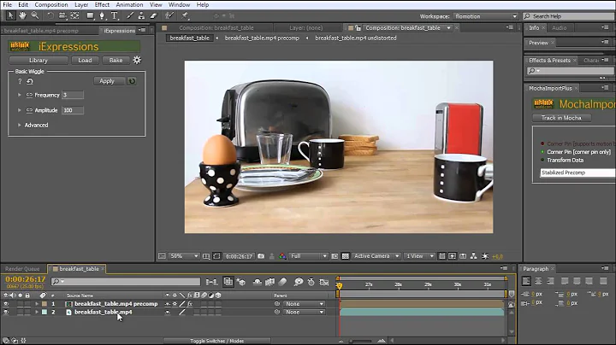This screenshot has width=616, height=345.
Task: Click Toggle Switches / Modes
Action: pyautogui.click(x=216, y=341)
